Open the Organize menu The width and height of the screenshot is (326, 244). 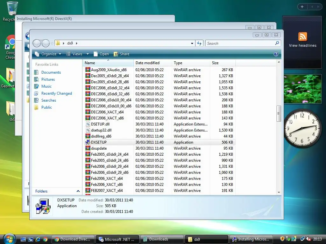(x=48, y=54)
